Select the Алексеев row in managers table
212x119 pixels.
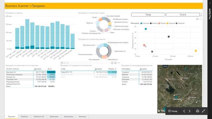click(137, 79)
